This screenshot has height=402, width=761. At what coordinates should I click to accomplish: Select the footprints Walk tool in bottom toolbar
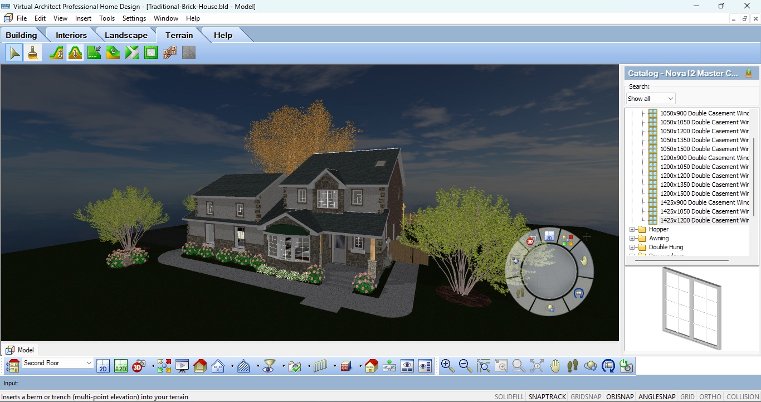(x=572, y=366)
